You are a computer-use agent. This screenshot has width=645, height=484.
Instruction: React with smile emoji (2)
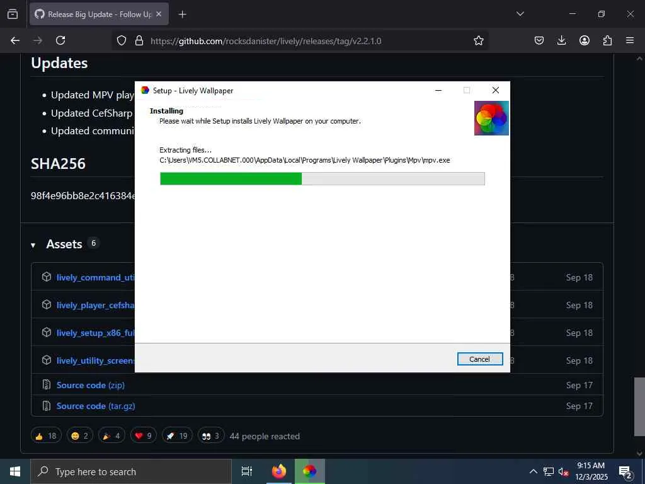click(x=80, y=435)
